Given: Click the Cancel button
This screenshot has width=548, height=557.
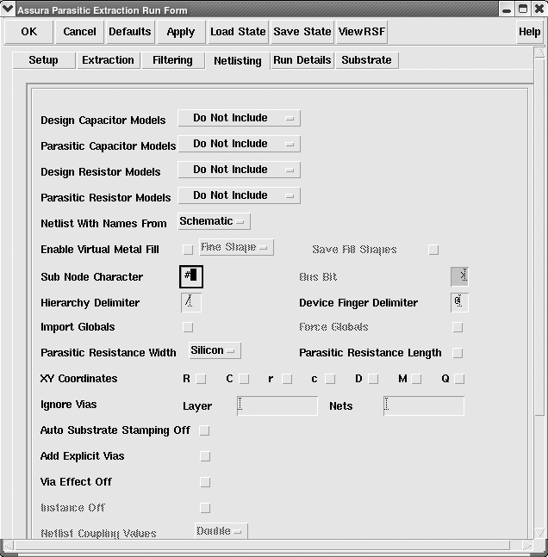Looking at the screenshot, I should [79, 32].
